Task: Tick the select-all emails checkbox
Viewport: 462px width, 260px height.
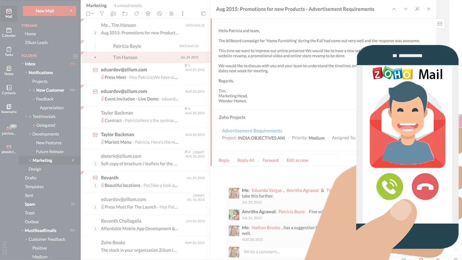Action: point(88,14)
